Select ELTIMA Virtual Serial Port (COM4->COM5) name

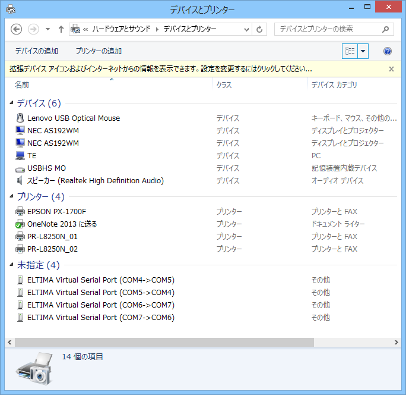pos(101,280)
